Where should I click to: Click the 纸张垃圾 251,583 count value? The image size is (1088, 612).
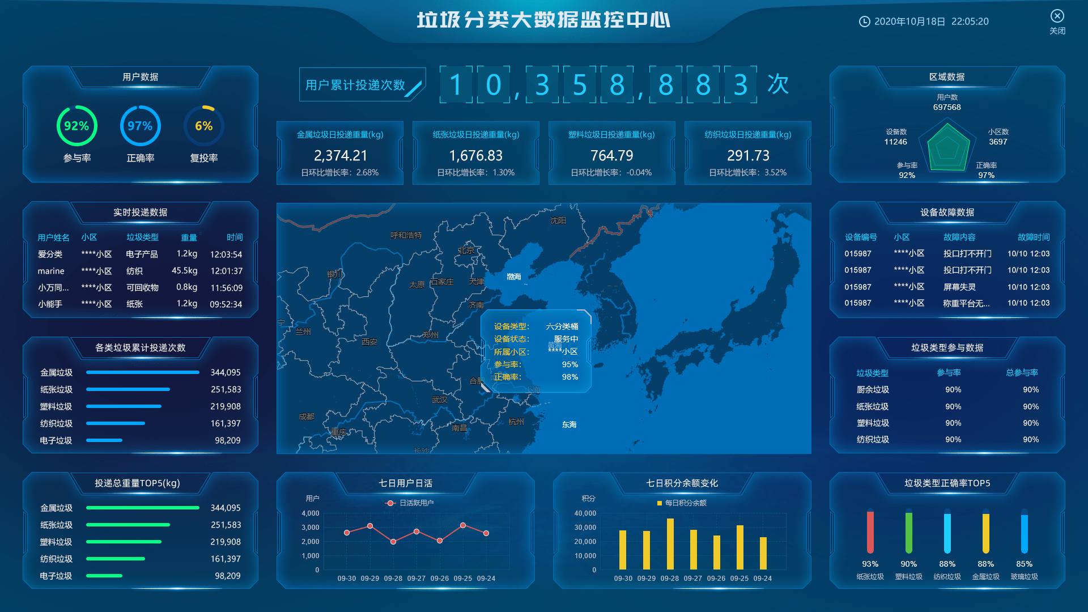pyautogui.click(x=226, y=390)
